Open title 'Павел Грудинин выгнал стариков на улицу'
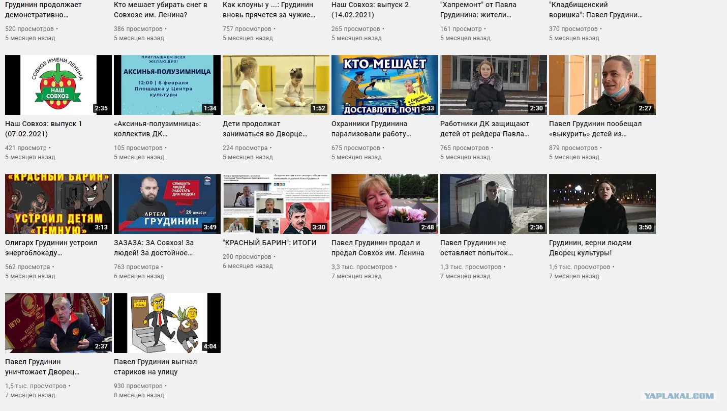Screen dimensions: 727x411 click(x=156, y=367)
